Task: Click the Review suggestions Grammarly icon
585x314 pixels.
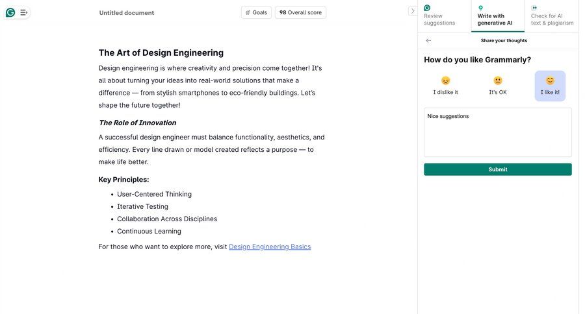Action: click(x=427, y=8)
